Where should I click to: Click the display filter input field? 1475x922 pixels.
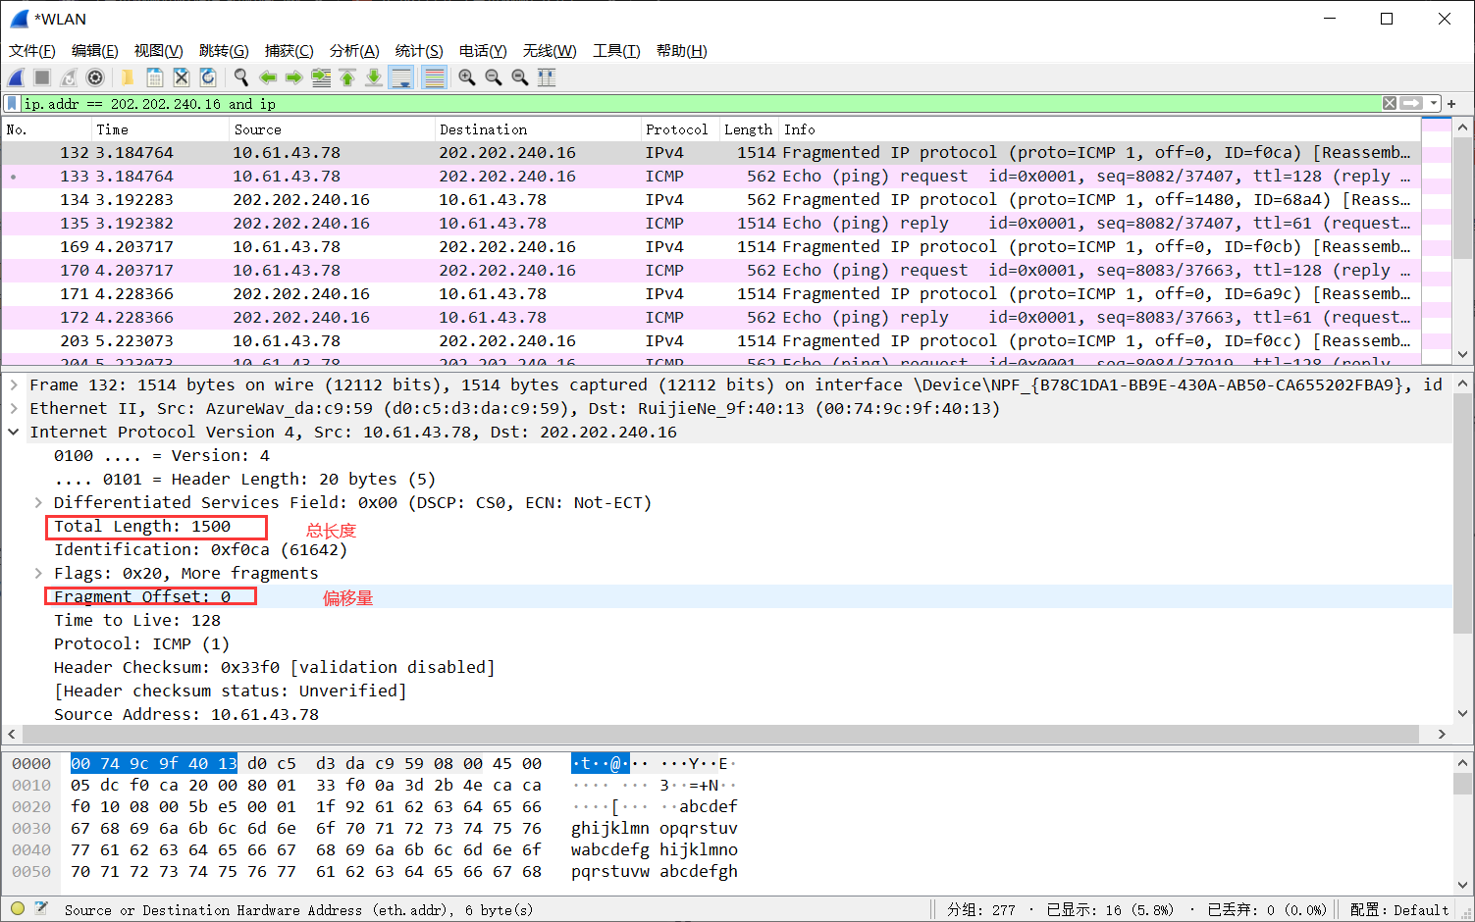[700, 103]
